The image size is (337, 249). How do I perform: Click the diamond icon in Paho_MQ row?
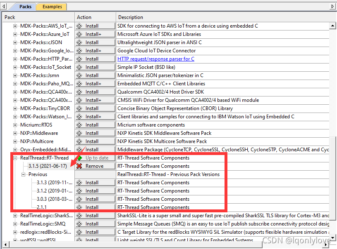tap(79, 84)
